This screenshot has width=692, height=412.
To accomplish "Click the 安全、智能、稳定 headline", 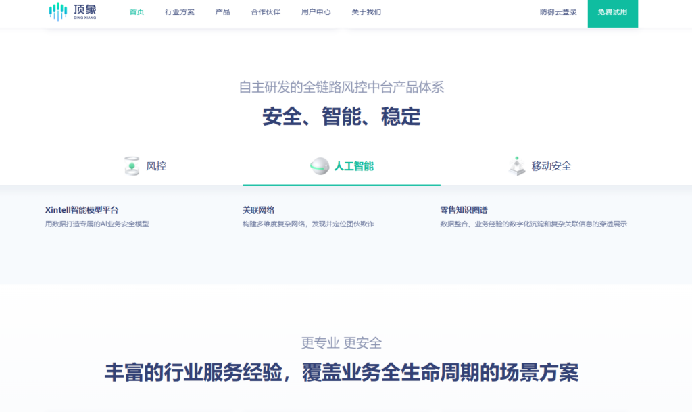I will point(341,118).
